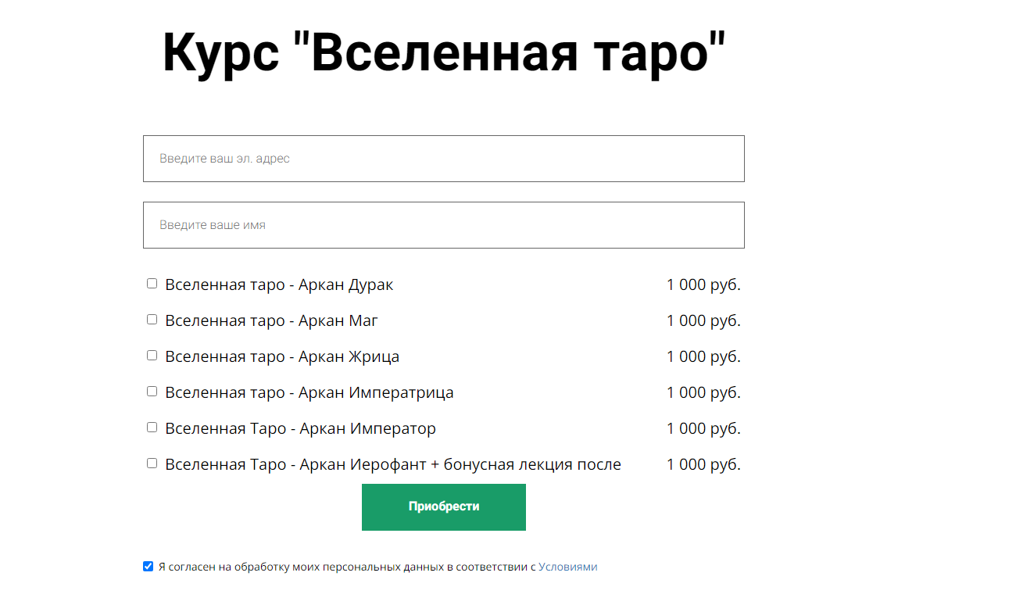Click the name input field
This screenshot has width=1016, height=612.
443,224
